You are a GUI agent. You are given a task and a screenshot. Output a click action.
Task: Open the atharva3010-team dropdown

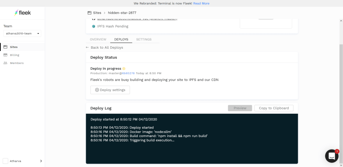click(x=22, y=33)
